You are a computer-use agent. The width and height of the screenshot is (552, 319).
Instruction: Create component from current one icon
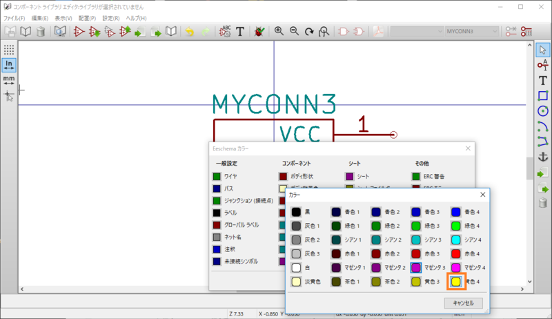tap(110, 31)
